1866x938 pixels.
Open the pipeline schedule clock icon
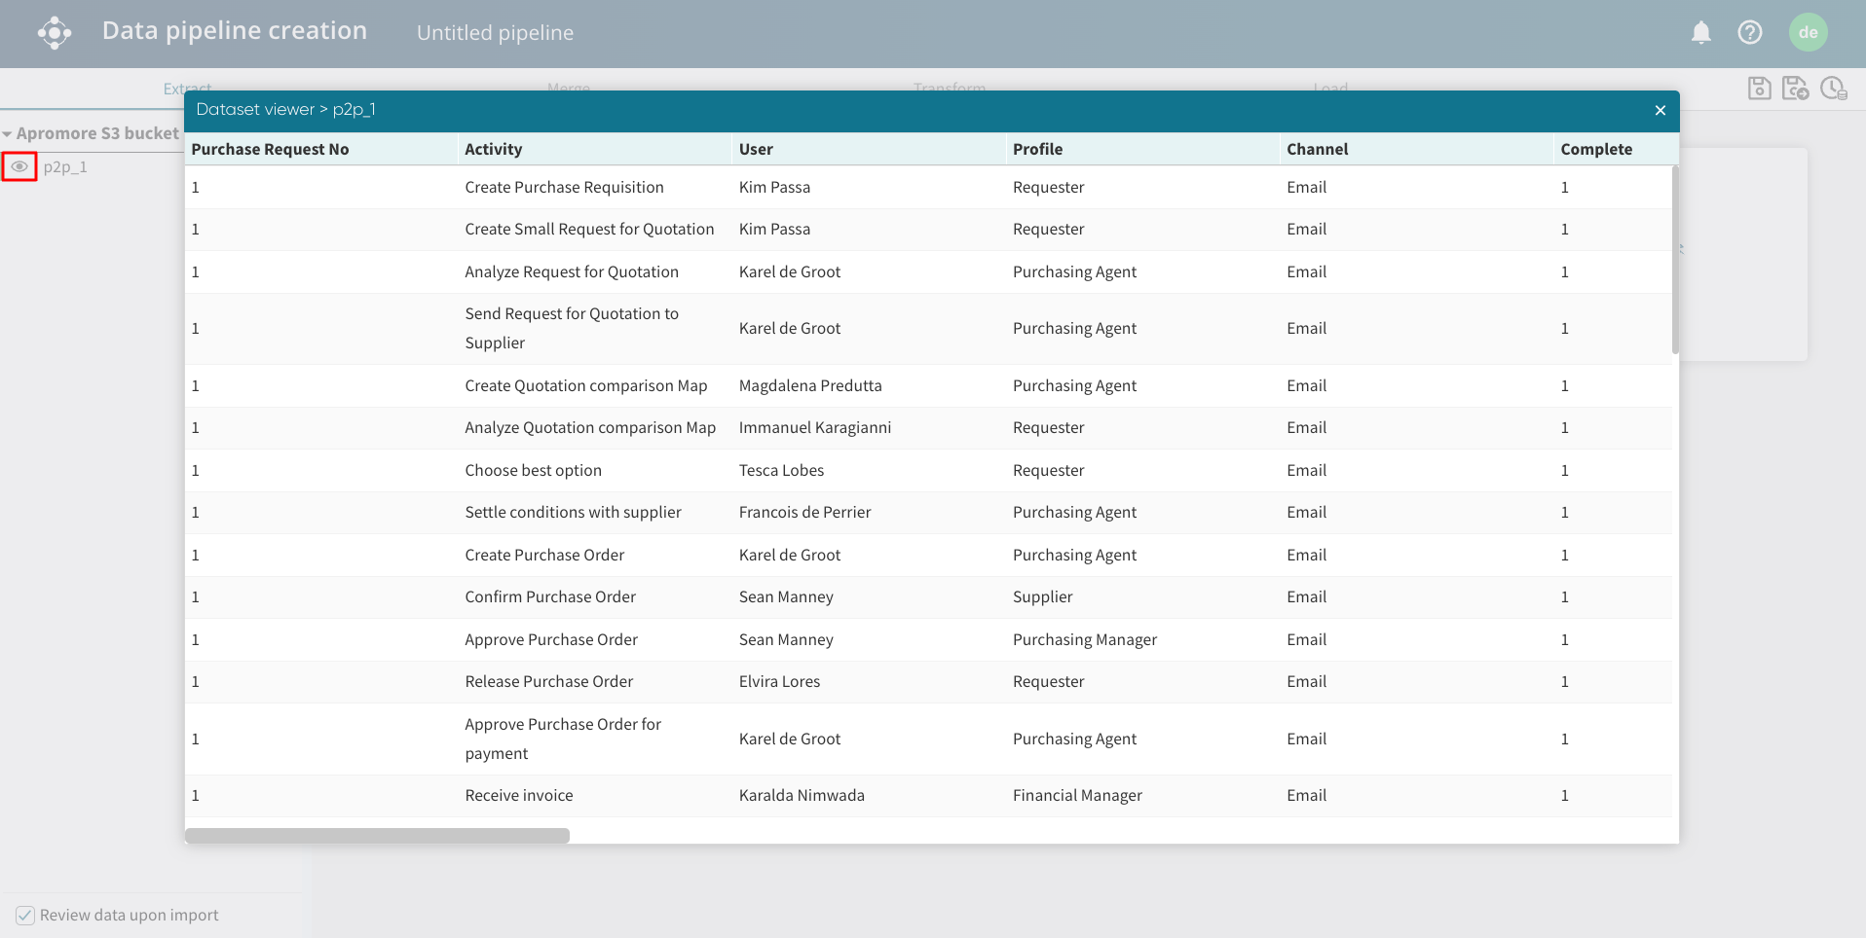(x=1833, y=89)
